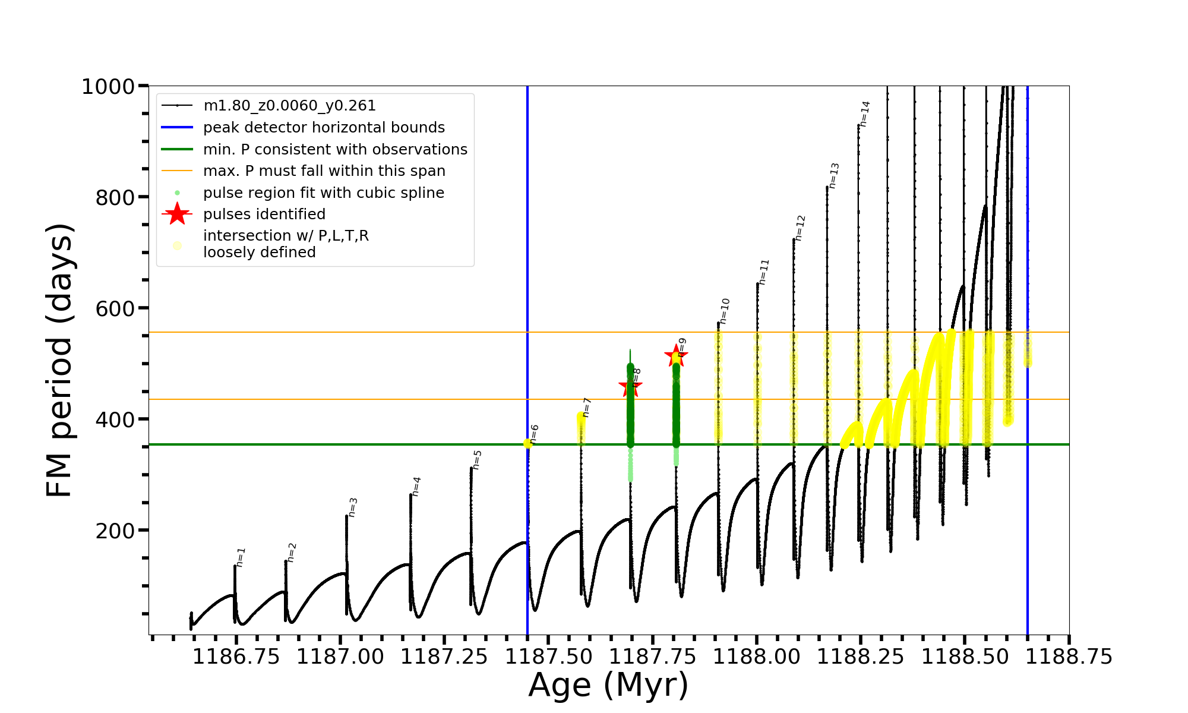Click the n=10 peak label
Screen dimensions: 1188x713
(x=724, y=311)
